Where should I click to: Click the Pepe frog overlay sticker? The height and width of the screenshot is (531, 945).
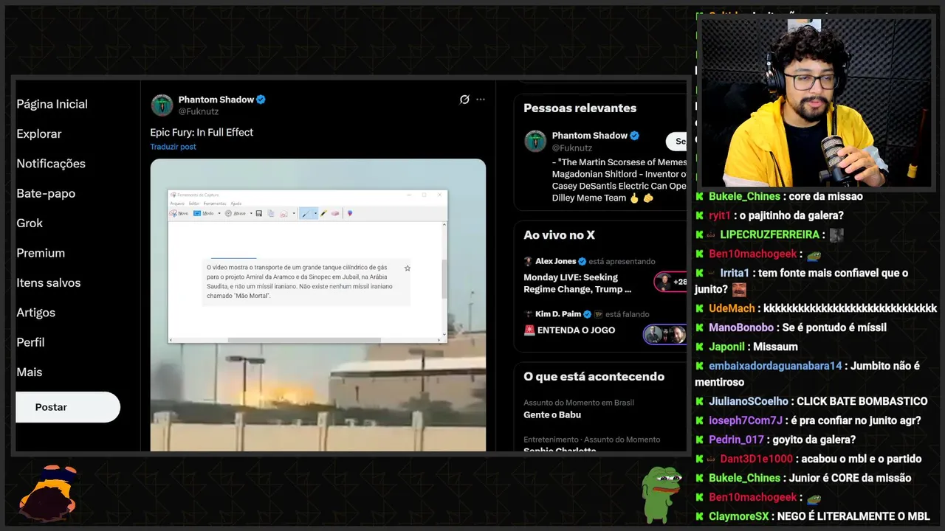[661, 494]
